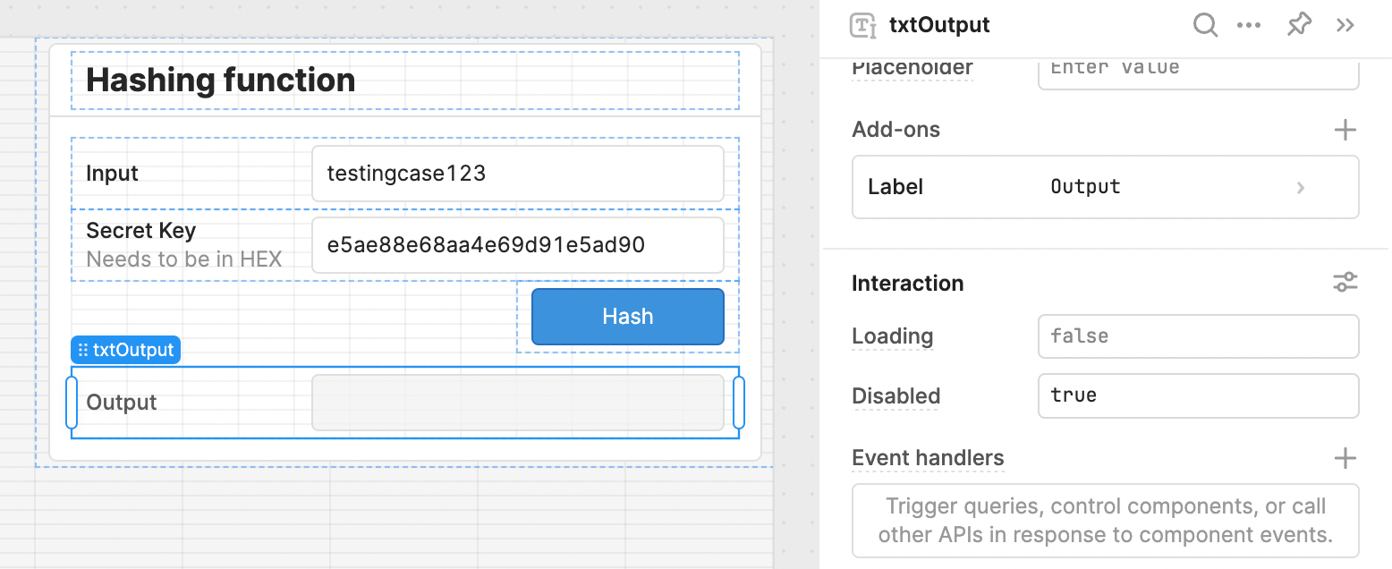Collapse inspector using double chevron icon
Screen dimensions: 1392x569
pos(1345,25)
